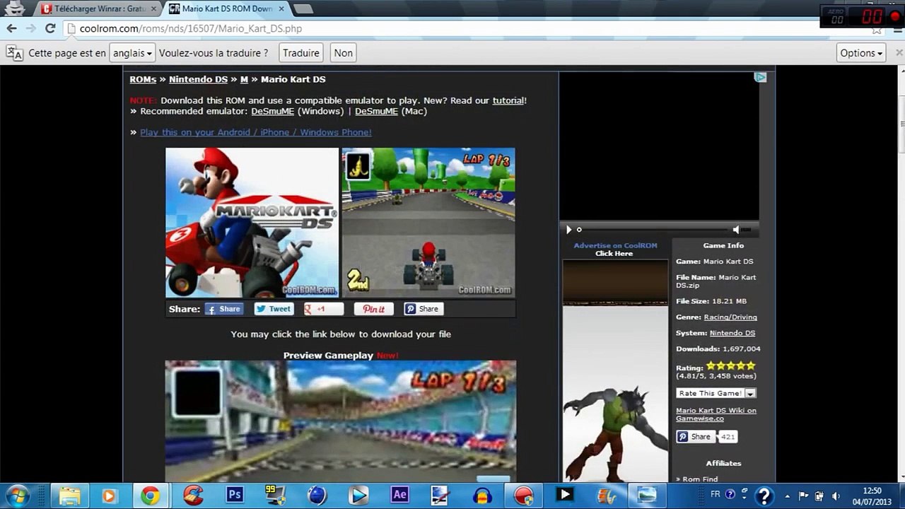The width and height of the screenshot is (905, 509).
Task: Open the Rom Find affiliate link
Action: coord(700,479)
